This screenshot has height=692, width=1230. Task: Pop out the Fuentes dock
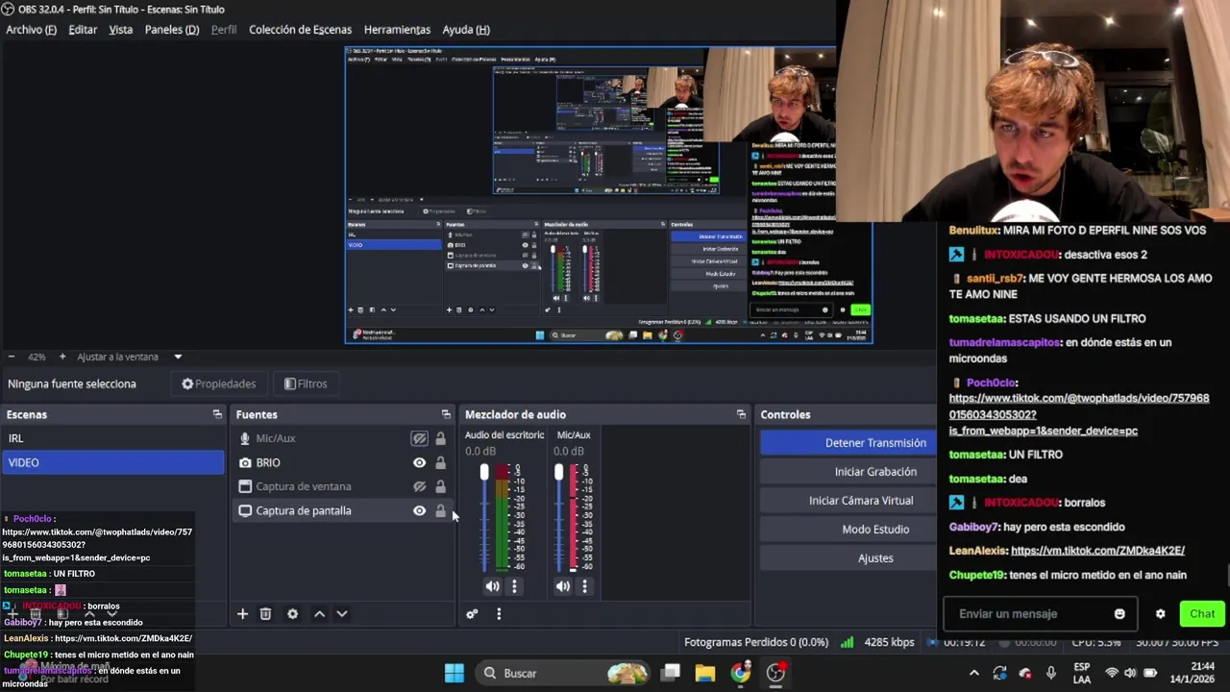point(446,414)
